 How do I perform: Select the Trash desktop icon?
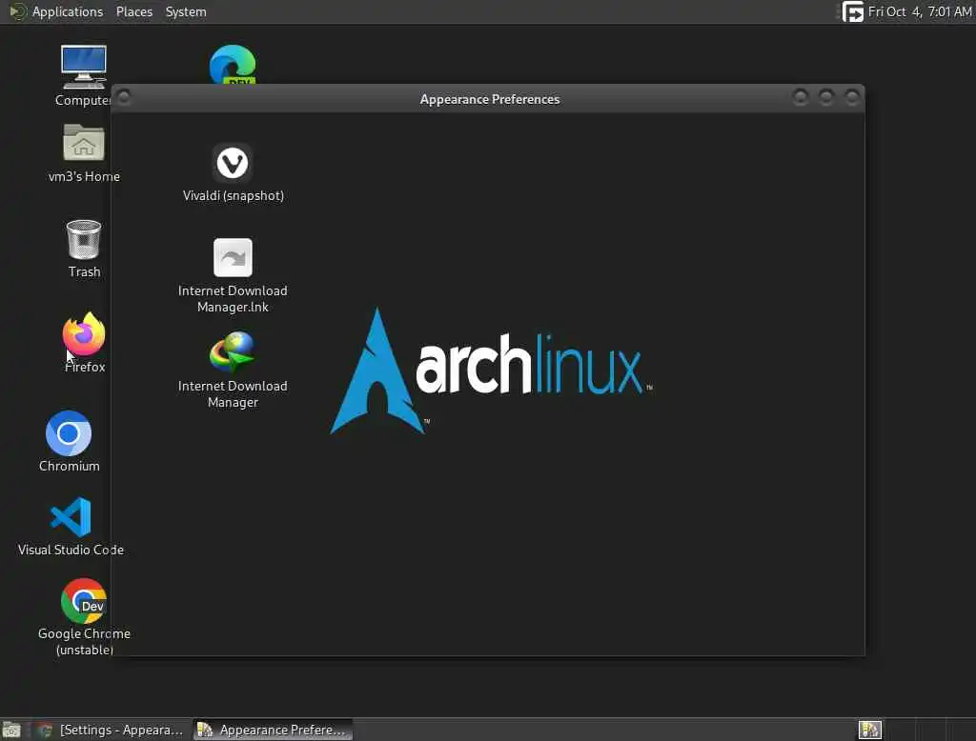[x=84, y=239]
